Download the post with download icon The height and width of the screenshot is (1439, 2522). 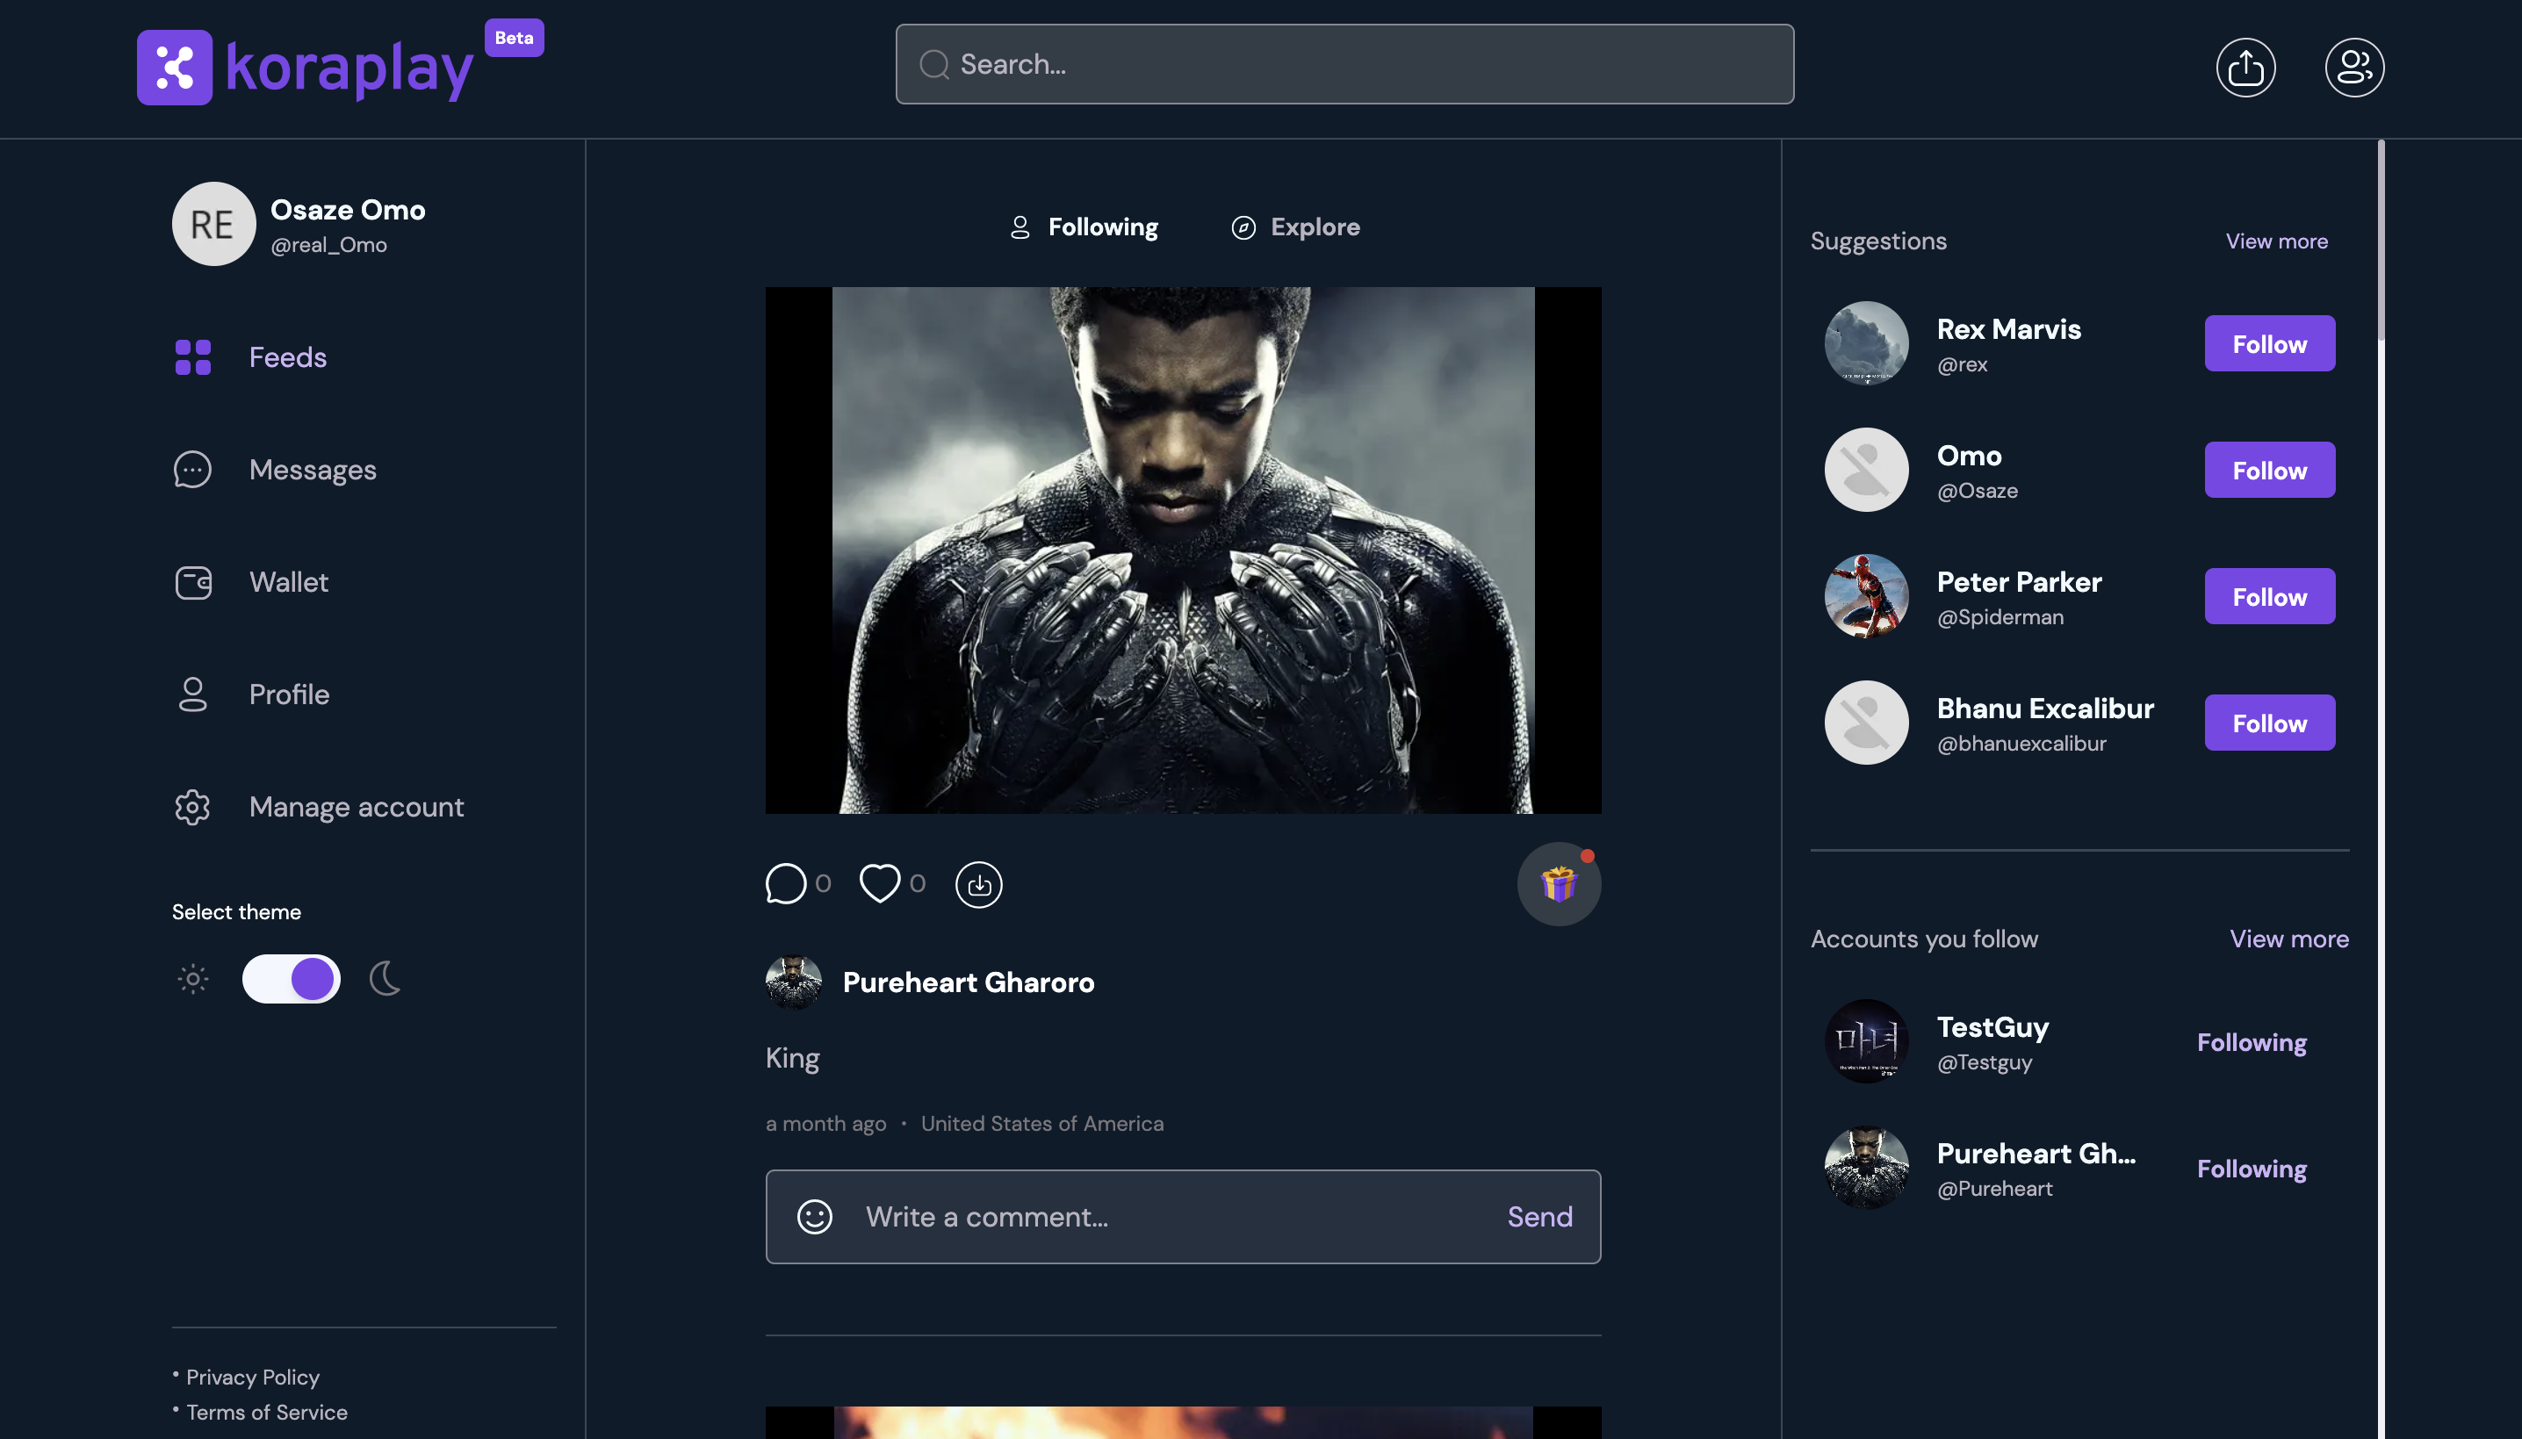(978, 884)
